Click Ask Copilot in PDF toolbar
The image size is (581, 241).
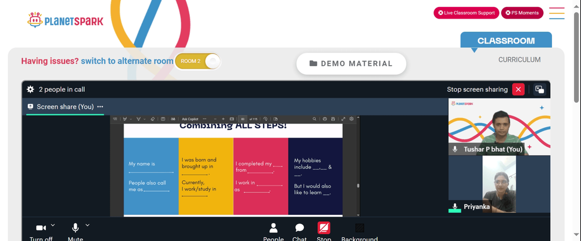coord(190,119)
